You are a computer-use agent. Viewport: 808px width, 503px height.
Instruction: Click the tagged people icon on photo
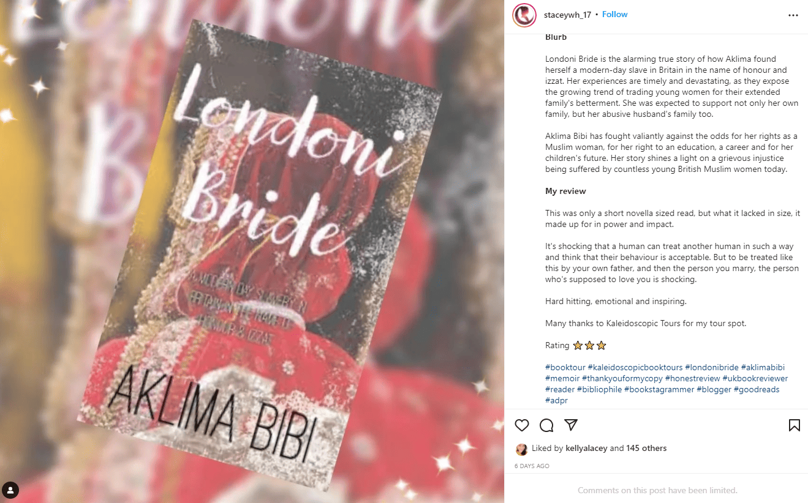pos(10,490)
